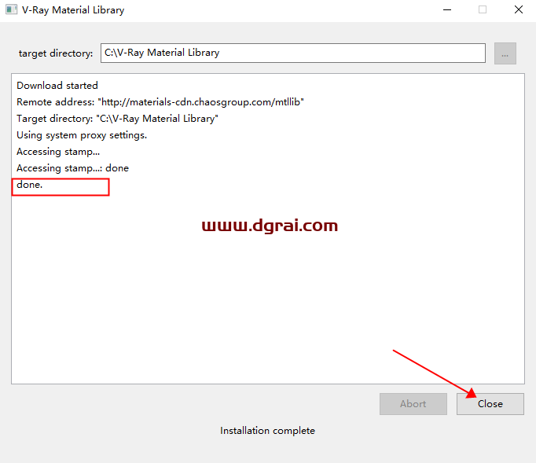Click the "V-Ray Material Library" window title
This screenshot has height=463, width=536.
[73, 10]
